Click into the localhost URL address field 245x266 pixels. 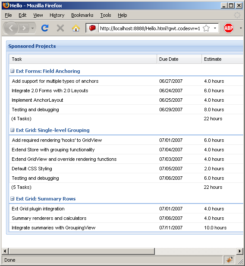click(x=150, y=28)
